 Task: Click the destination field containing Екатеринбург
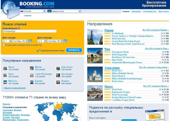click(29, 31)
